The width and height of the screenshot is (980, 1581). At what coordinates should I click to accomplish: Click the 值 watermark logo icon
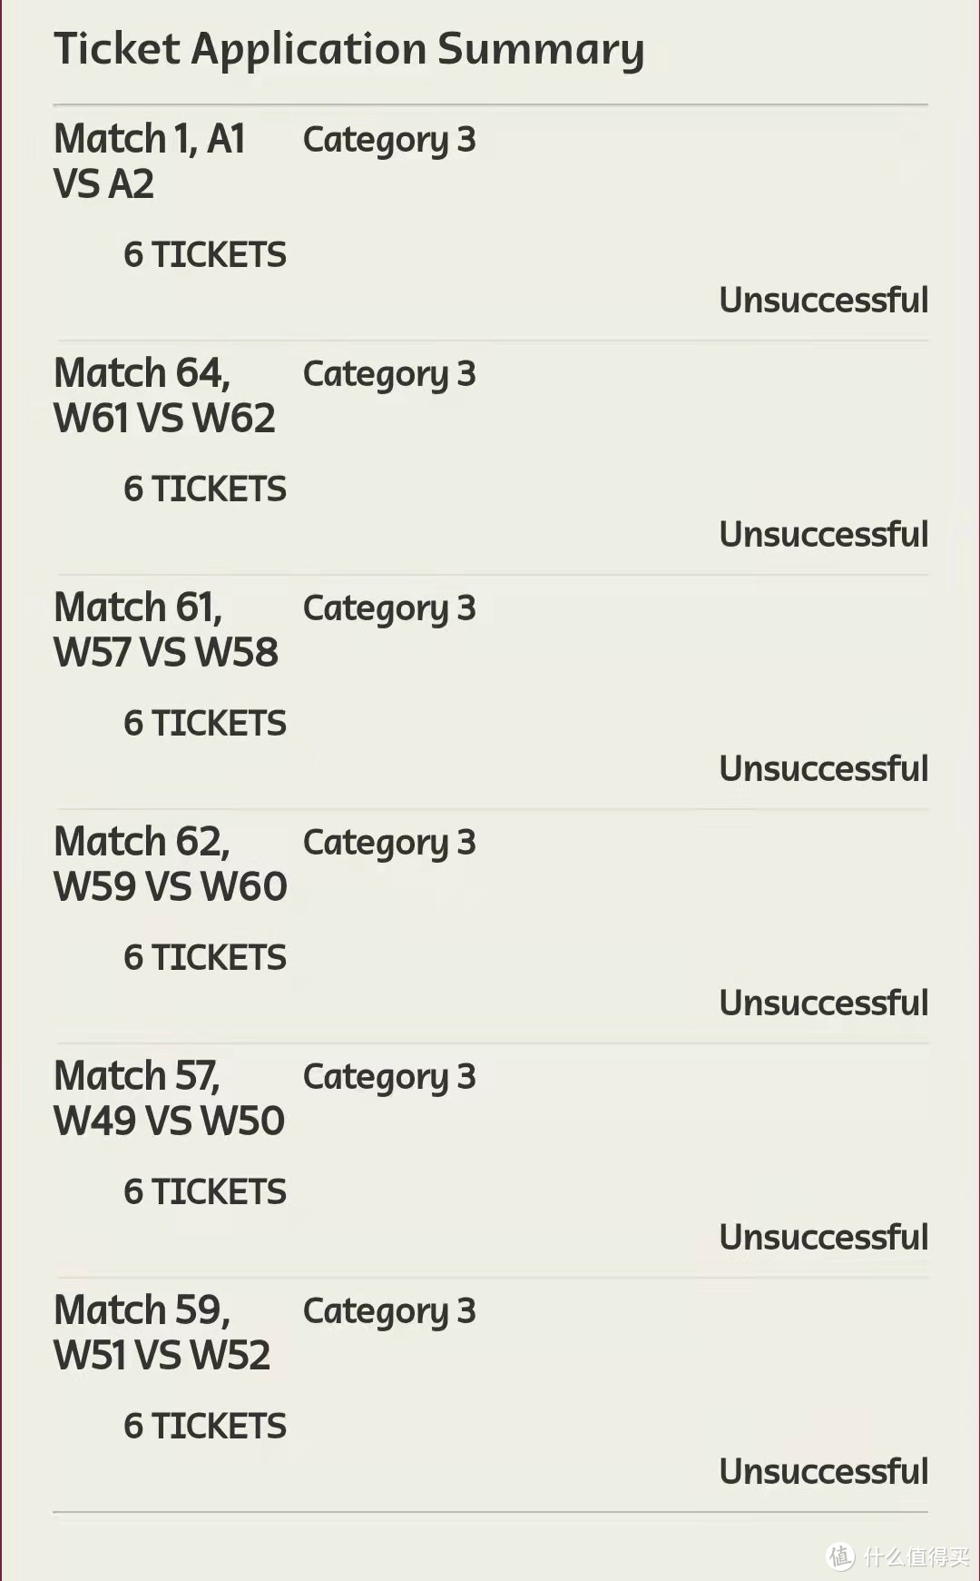[840, 1556]
